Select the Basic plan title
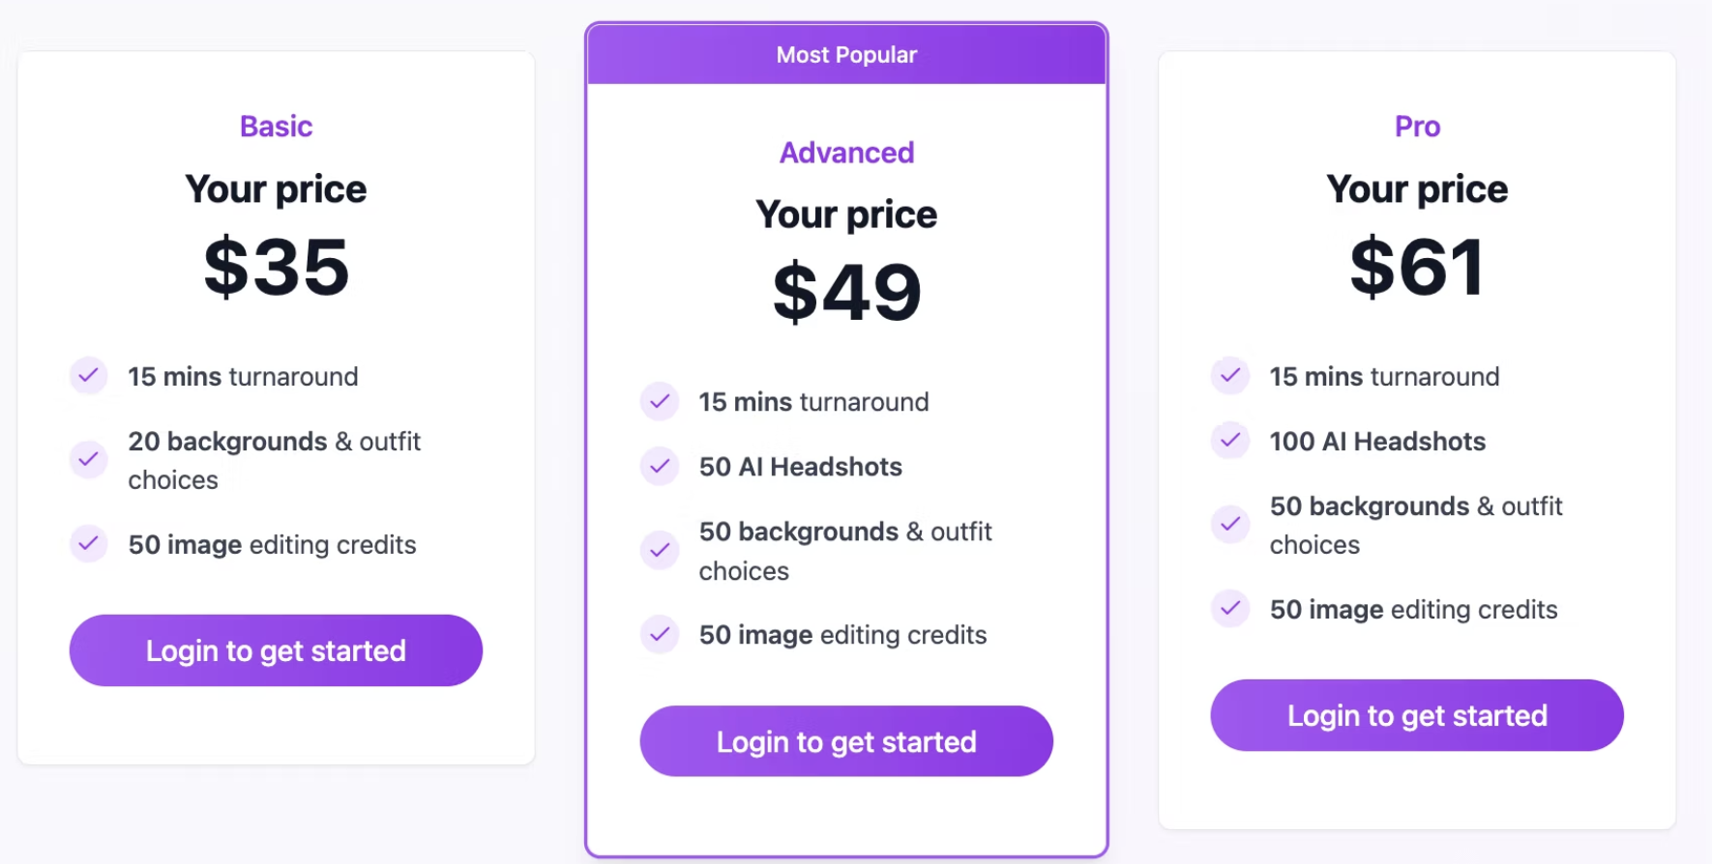Image resolution: width=1712 pixels, height=864 pixels. 276,126
